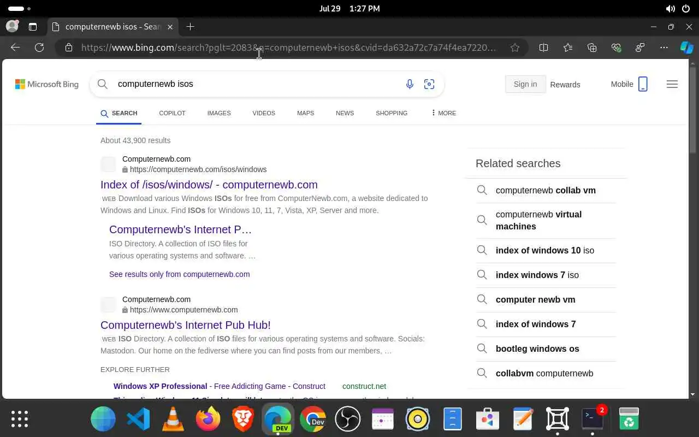Click the browser address bar URL

tap(288, 48)
